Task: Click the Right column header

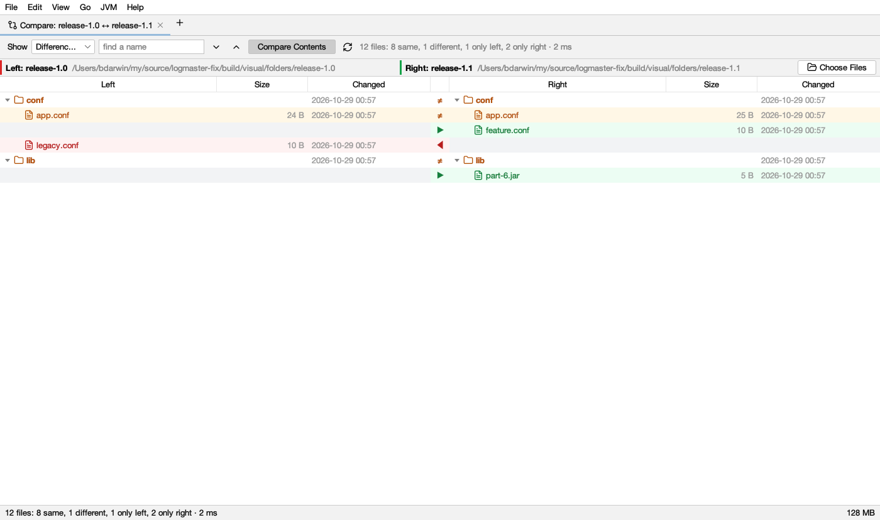Action: coord(558,84)
